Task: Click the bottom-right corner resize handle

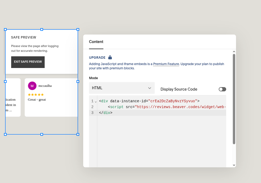Action: click(78, 134)
